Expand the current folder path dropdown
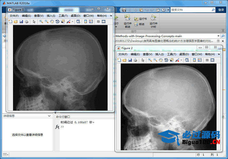Screen dimensions: 228x159 pyautogui.click(x=218, y=36)
